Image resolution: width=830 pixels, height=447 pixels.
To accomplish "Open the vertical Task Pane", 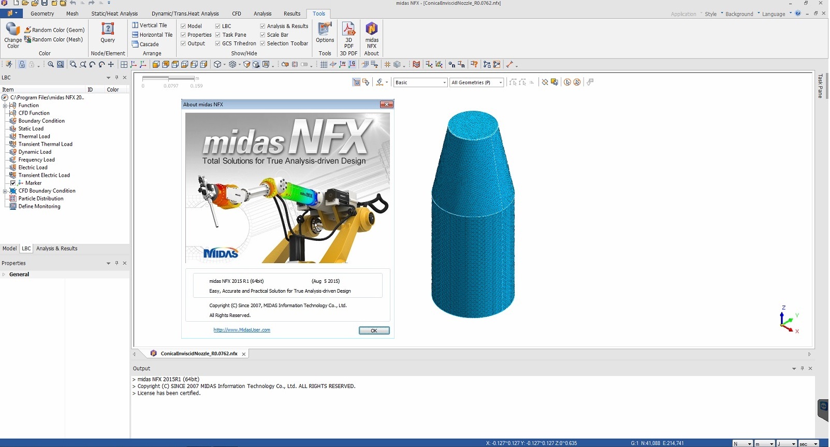I will (820, 85).
